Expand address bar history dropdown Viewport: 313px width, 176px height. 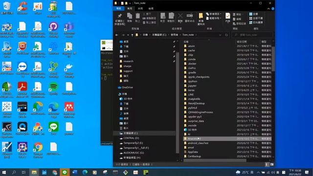220,35
